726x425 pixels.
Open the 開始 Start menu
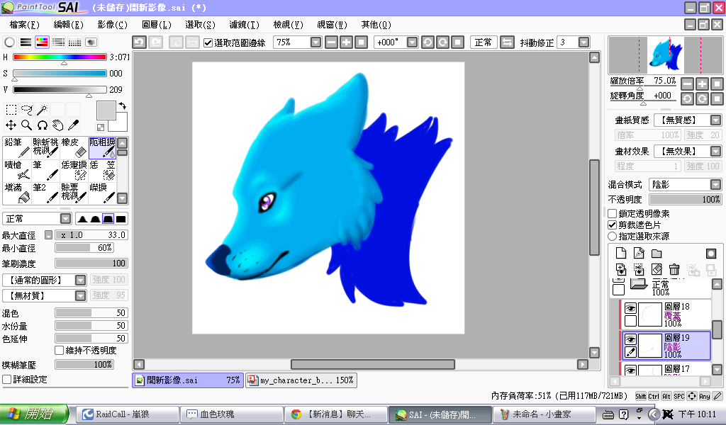34,414
